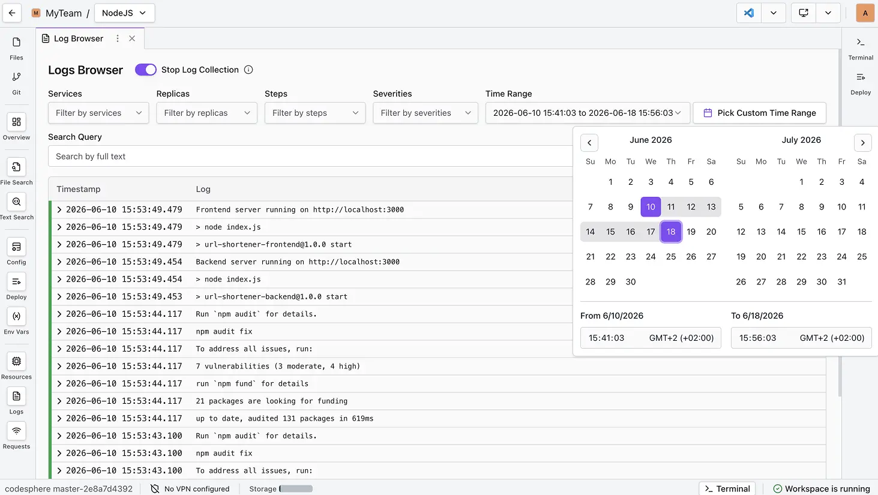This screenshot has width=878, height=495.
Task: Expand the Backend server running log row
Action: click(x=59, y=262)
